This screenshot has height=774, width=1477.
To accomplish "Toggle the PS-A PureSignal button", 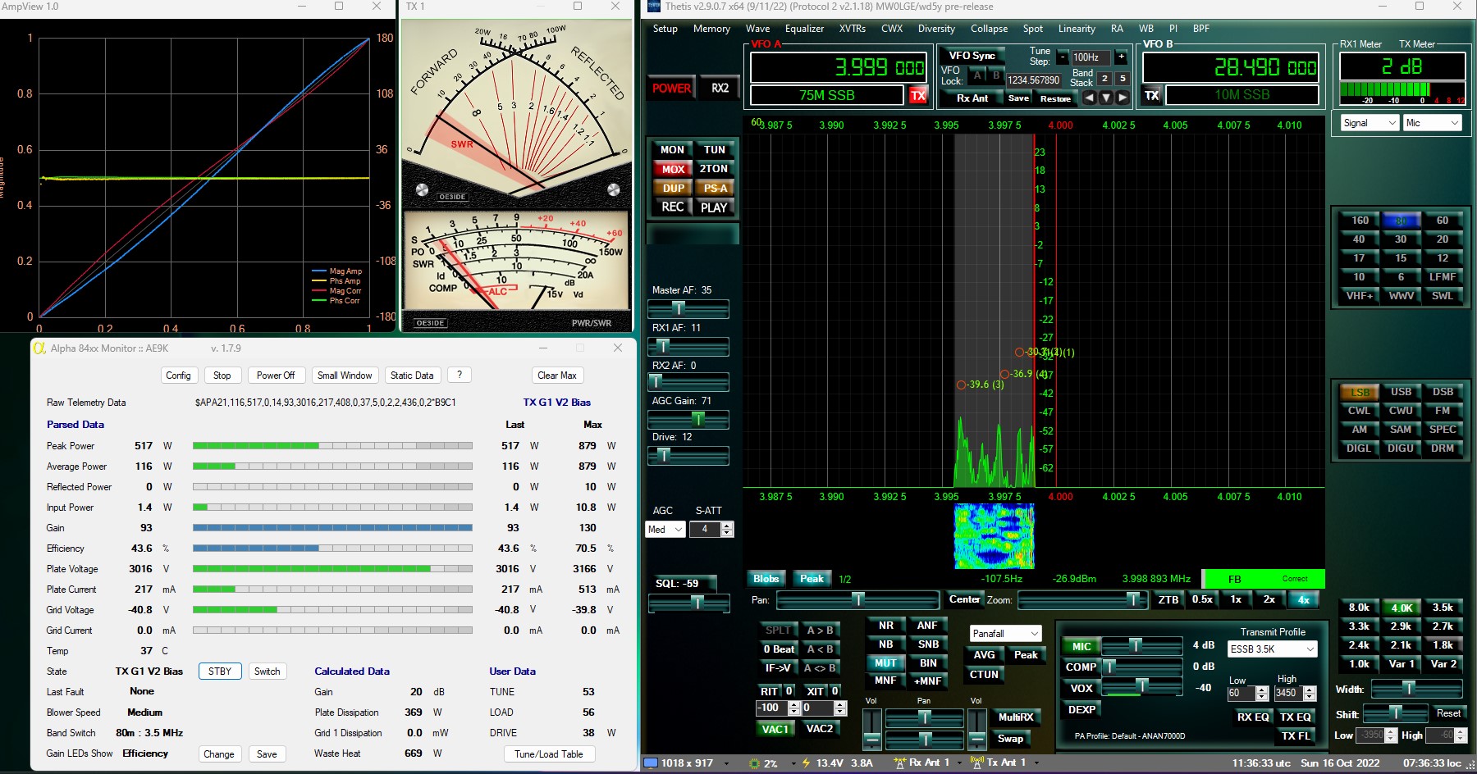I will [715, 188].
